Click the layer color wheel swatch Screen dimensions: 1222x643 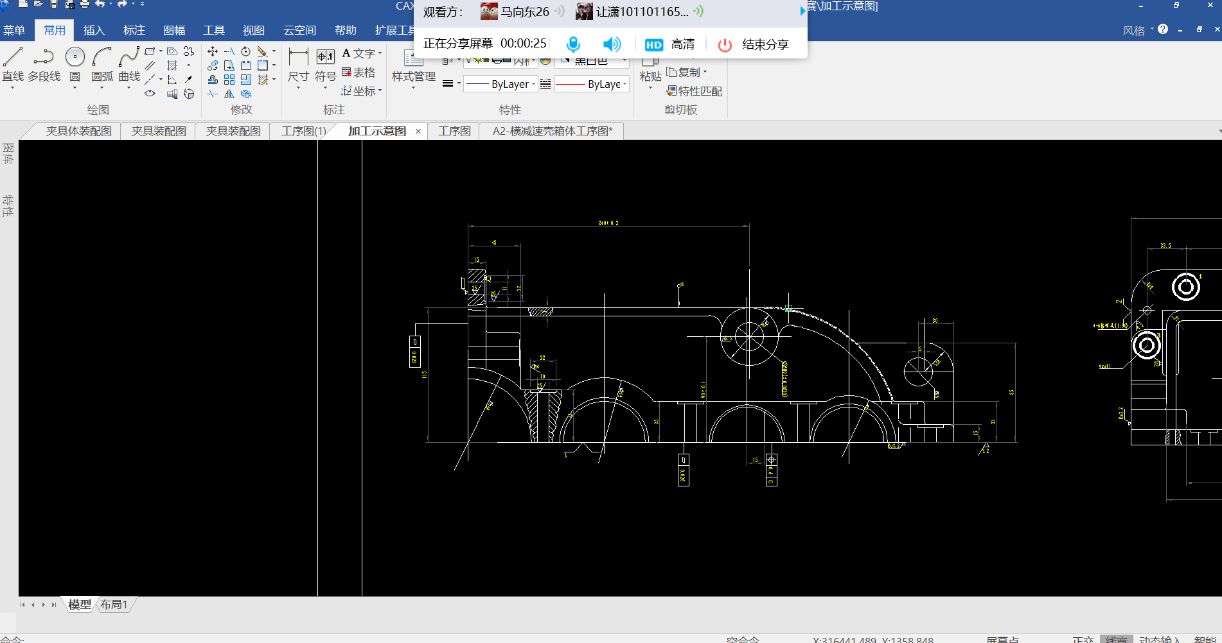tap(545, 61)
